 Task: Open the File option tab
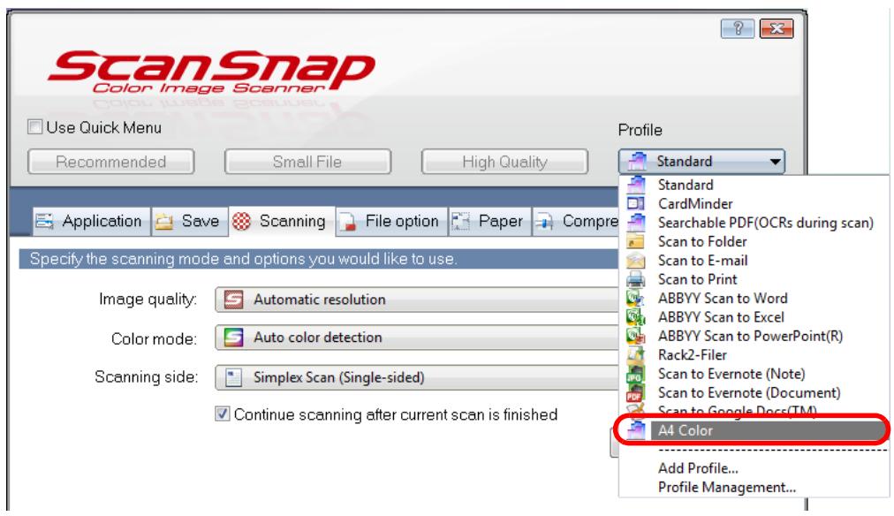[391, 221]
